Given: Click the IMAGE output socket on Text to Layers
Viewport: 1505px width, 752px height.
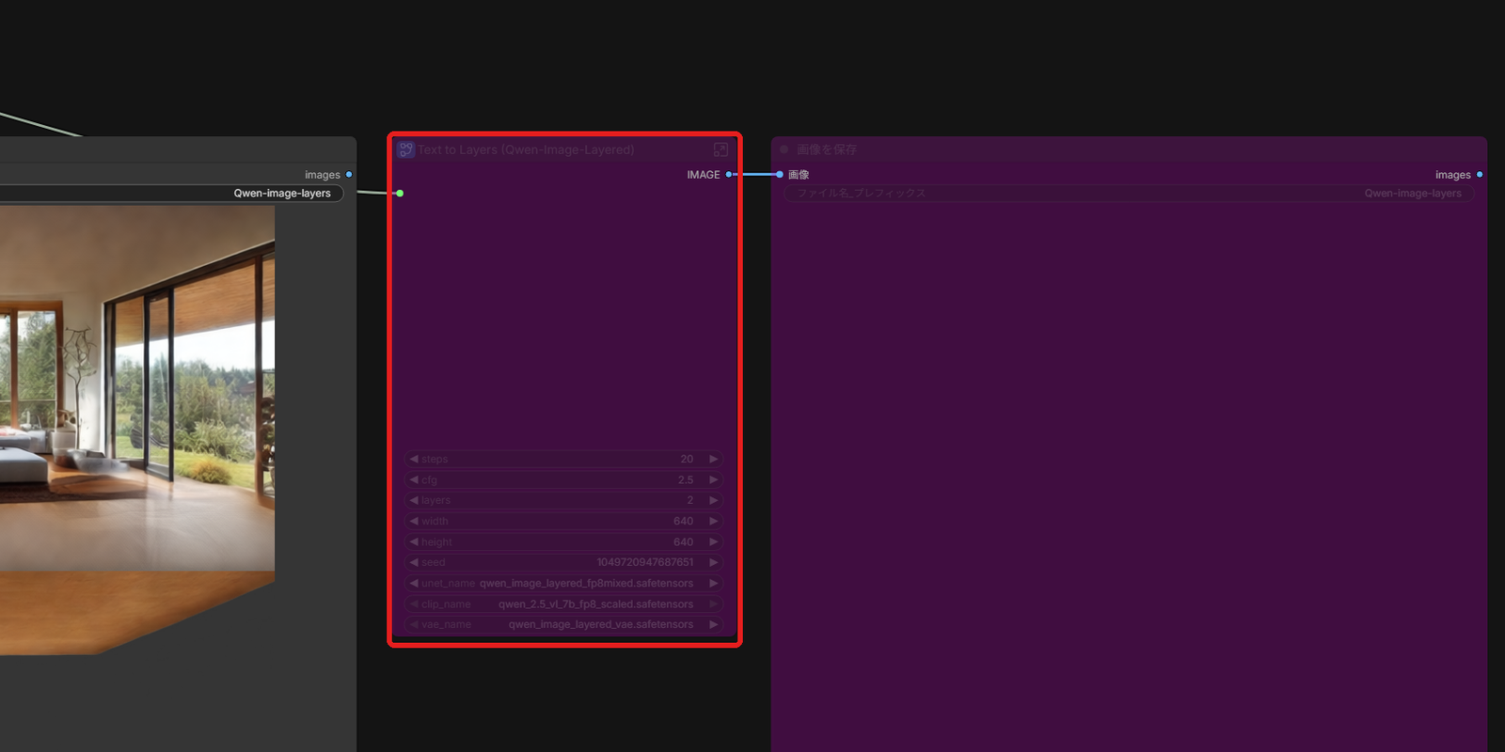Looking at the screenshot, I should pyautogui.click(x=729, y=175).
